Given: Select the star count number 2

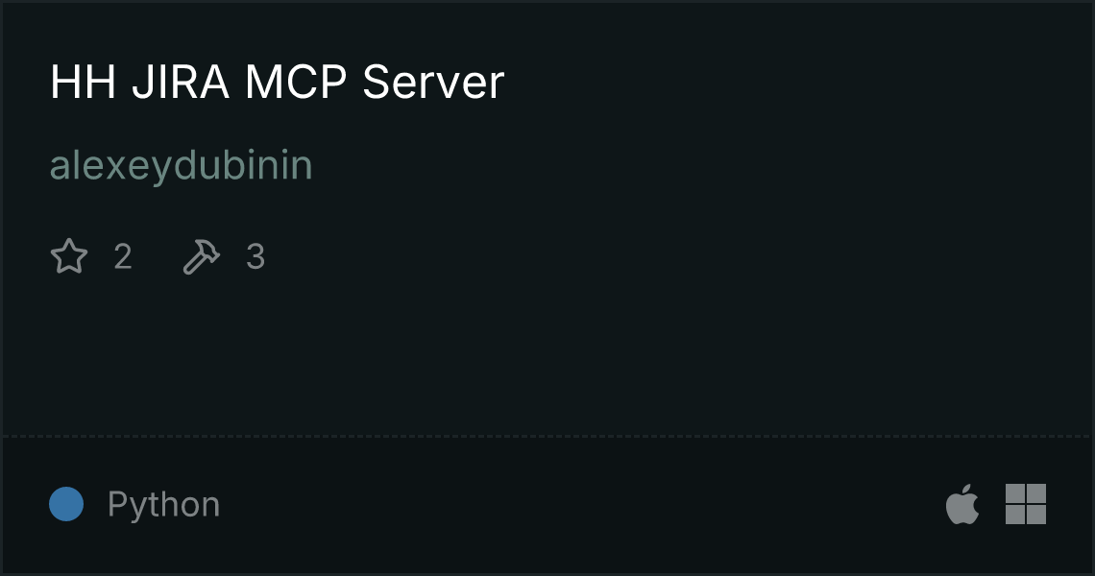Looking at the screenshot, I should [x=123, y=256].
